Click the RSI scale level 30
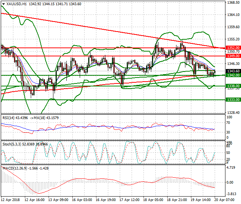Image resolution: width=241 pixels, height=204 pixels. [228, 132]
